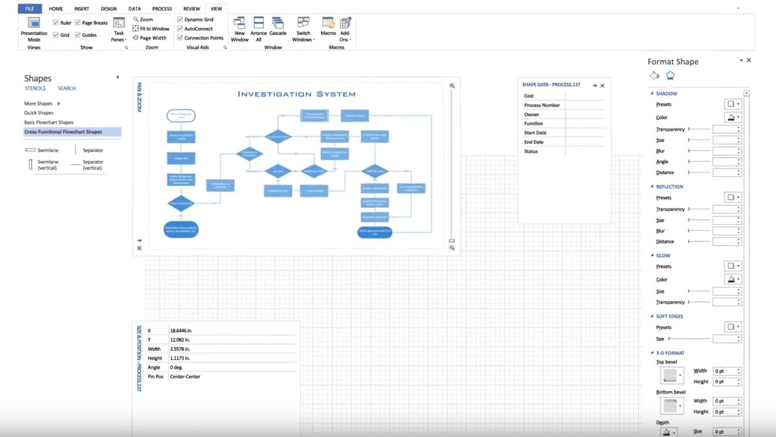The width and height of the screenshot is (776, 437).
Task: Open the Task Panes menu
Action: click(119, 29)
